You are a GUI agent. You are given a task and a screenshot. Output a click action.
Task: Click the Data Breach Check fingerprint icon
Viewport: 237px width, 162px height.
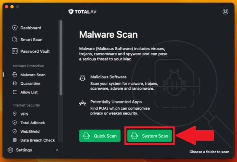click(15, 140)
